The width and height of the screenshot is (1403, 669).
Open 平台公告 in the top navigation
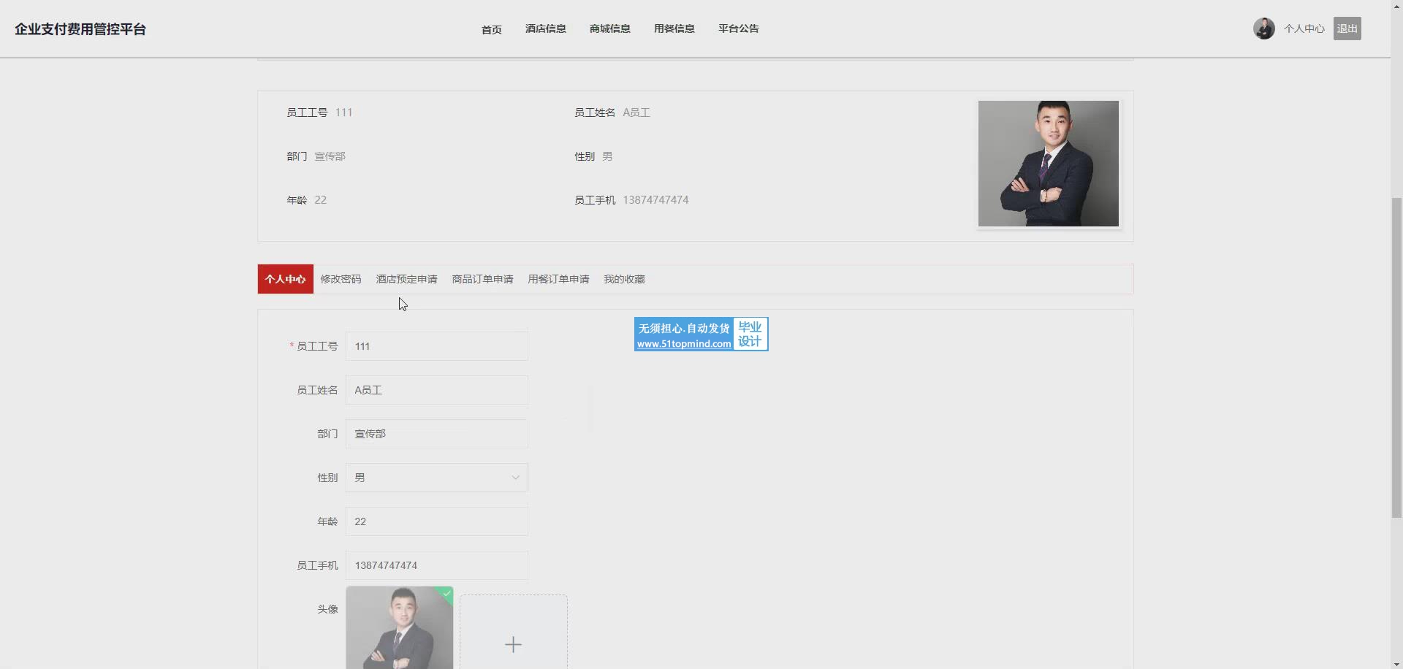point(738,28)
